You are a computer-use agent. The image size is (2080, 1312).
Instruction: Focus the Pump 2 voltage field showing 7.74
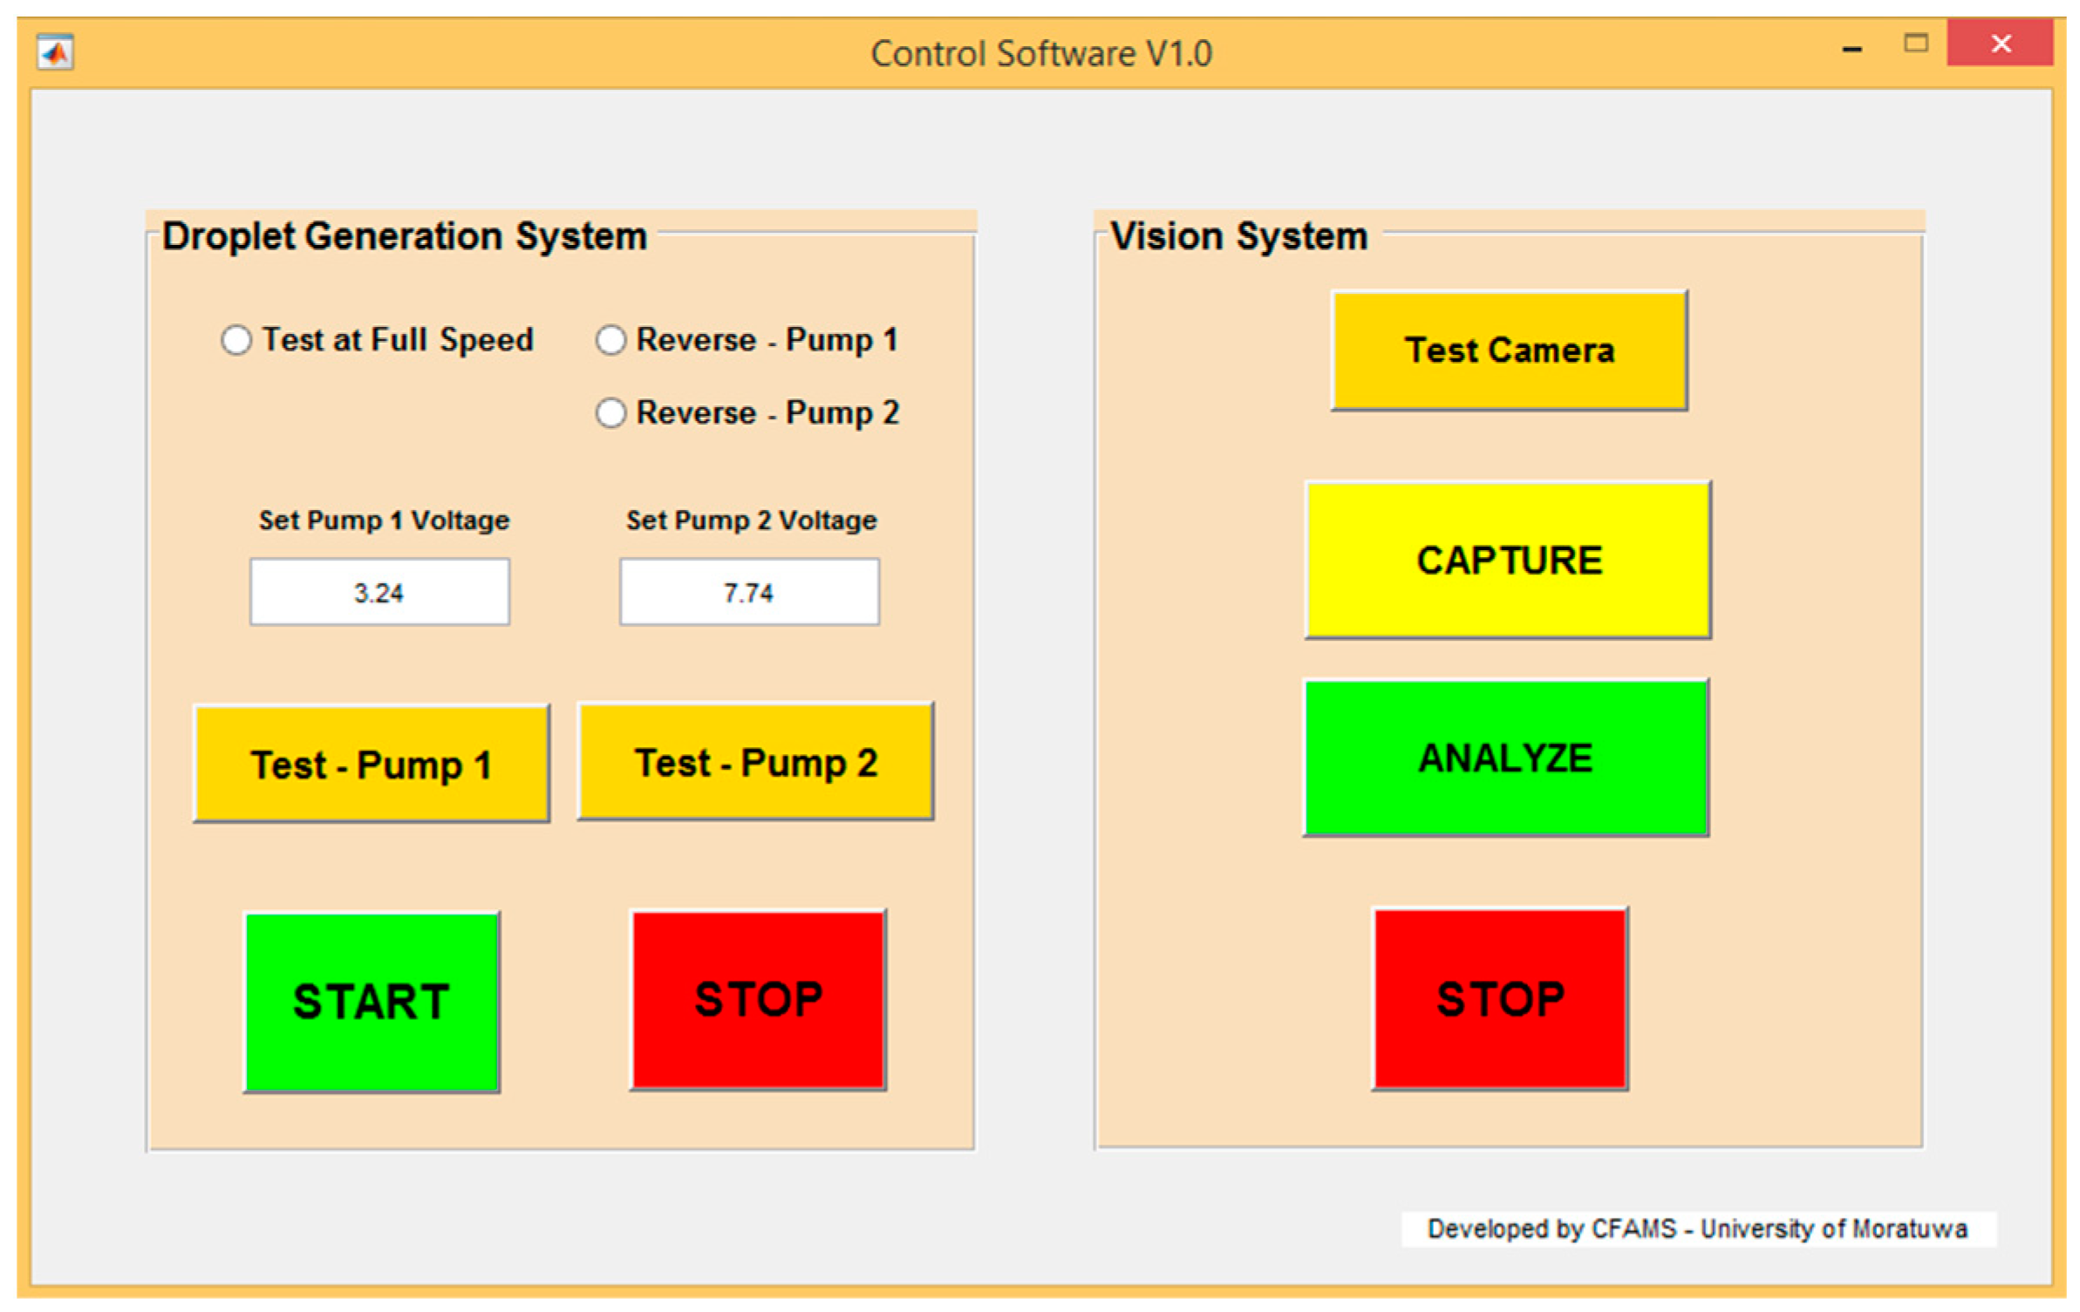749,593
